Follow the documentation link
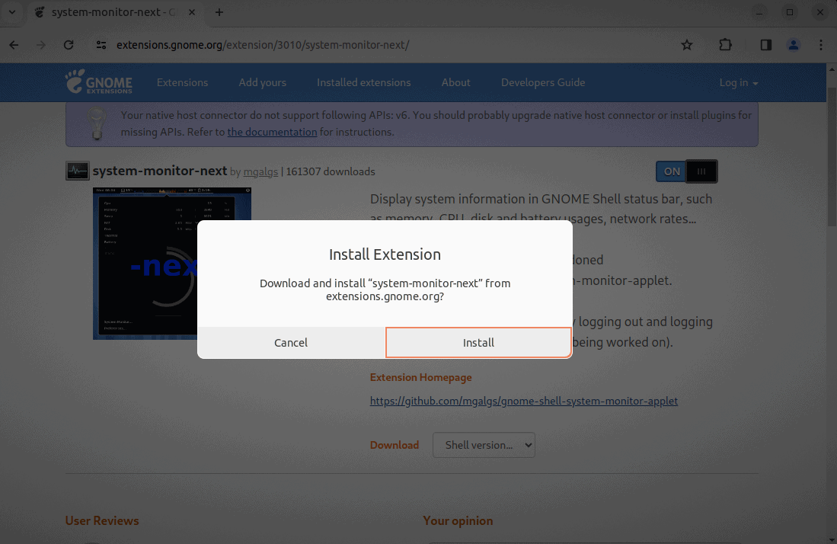Viewport: 837px width, 544px height. point(272,132)
